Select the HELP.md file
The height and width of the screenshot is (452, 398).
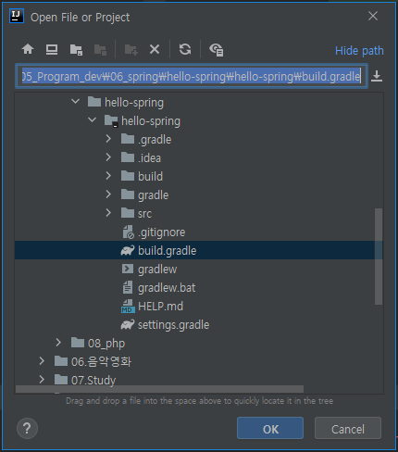tap(160, 307)
